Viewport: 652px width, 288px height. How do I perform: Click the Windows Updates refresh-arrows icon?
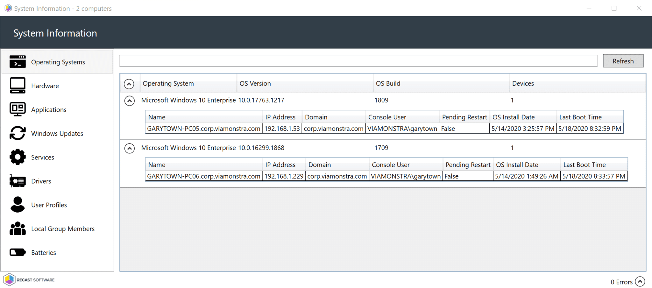point(18,133)
